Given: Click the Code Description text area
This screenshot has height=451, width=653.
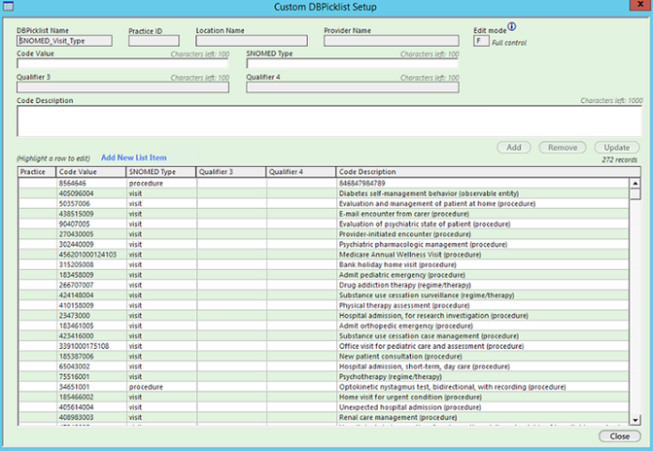Looking at the screenshot, I should click(329, 121).
